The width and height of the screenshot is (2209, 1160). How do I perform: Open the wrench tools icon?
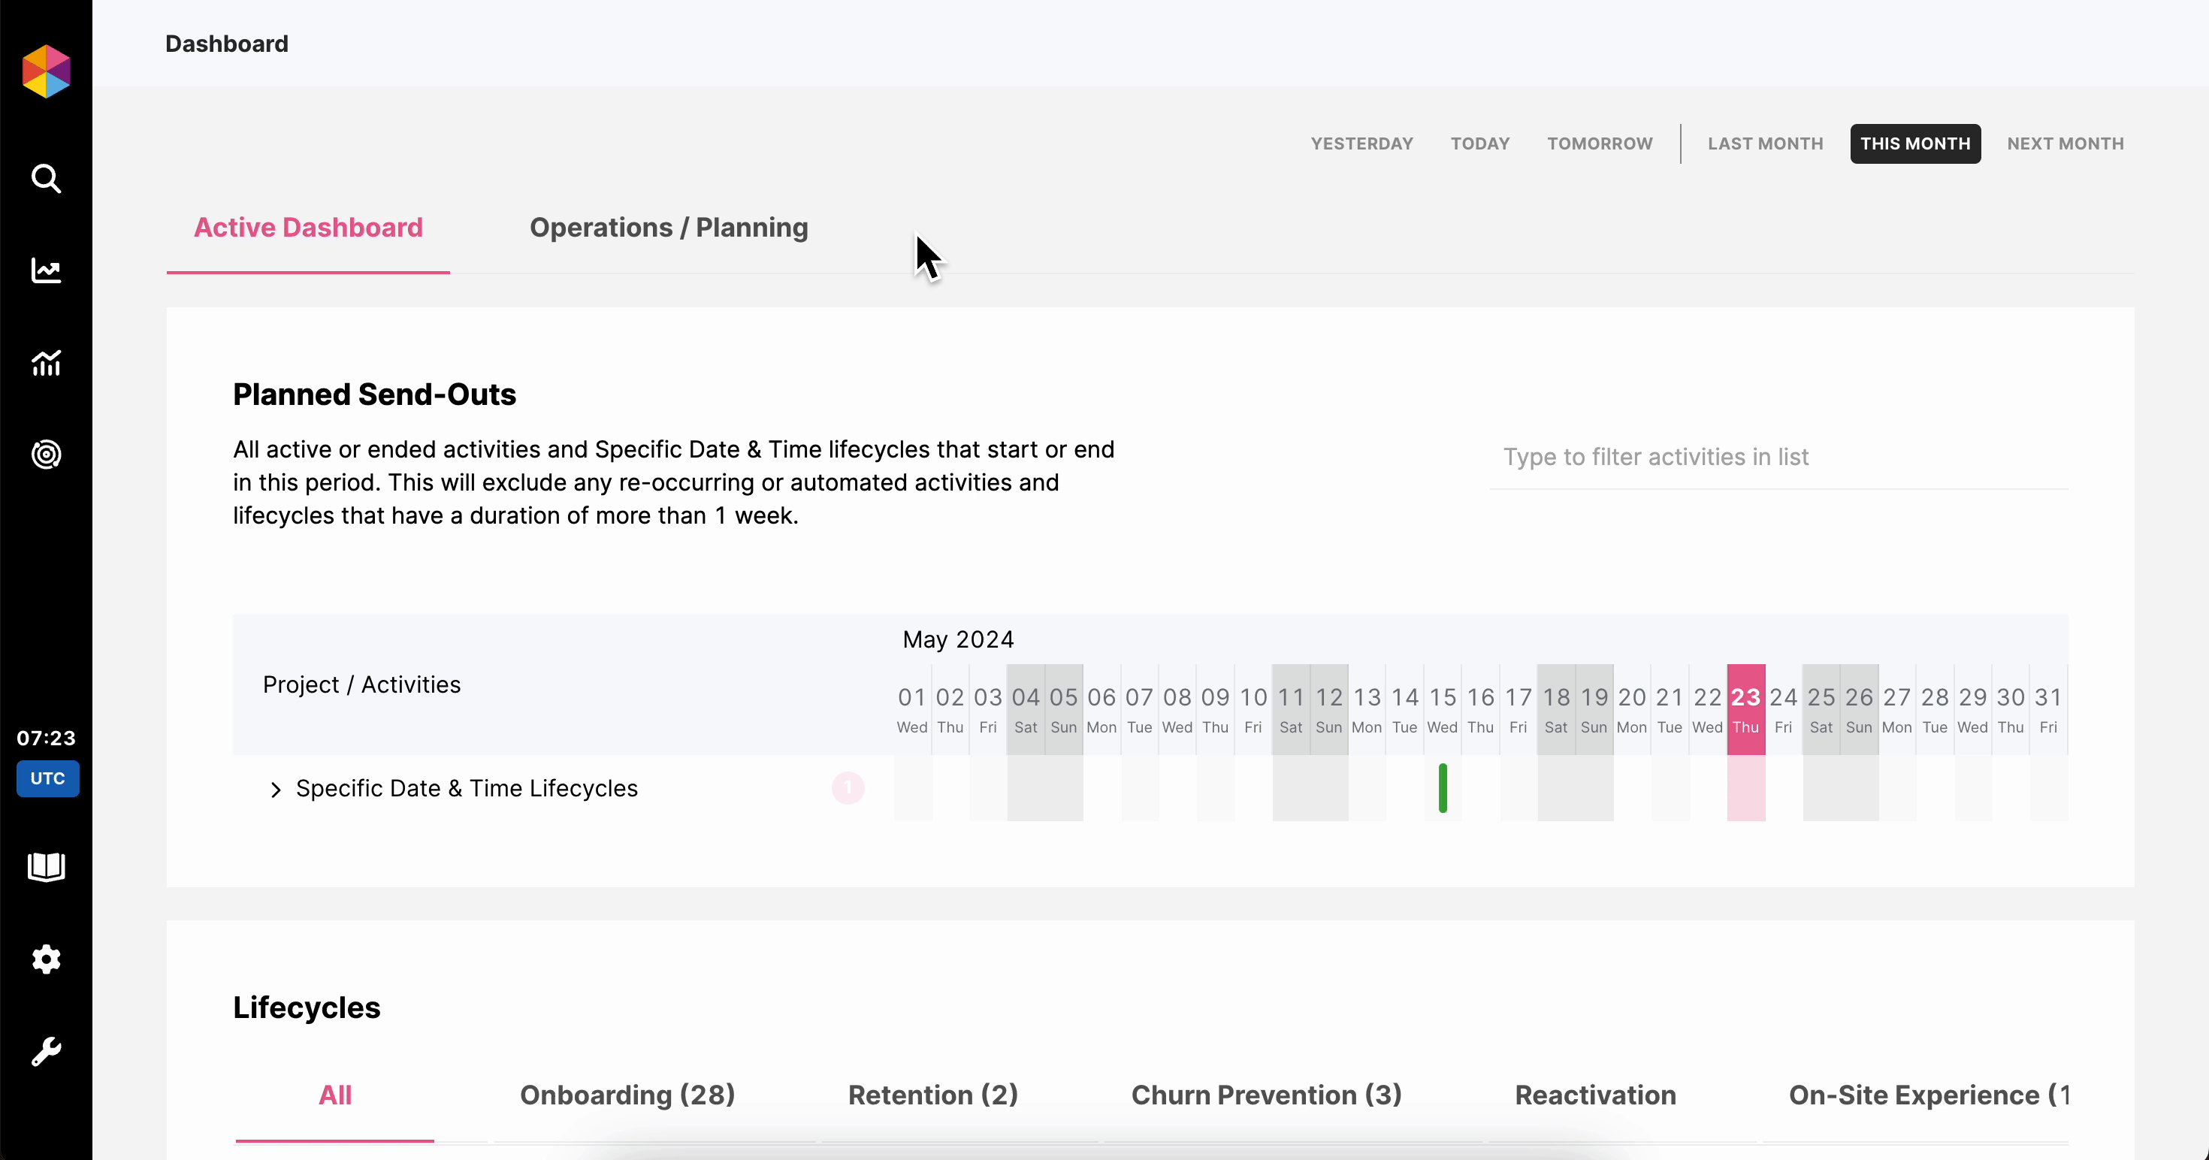(x=45, y=1051)
